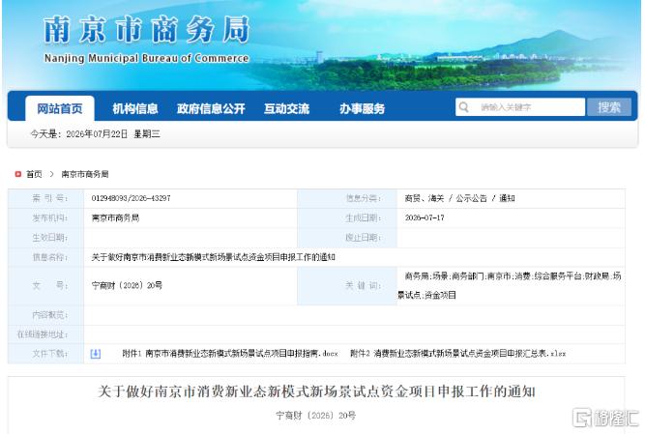Open the 机构信息 menu

(x=135, y=108)
